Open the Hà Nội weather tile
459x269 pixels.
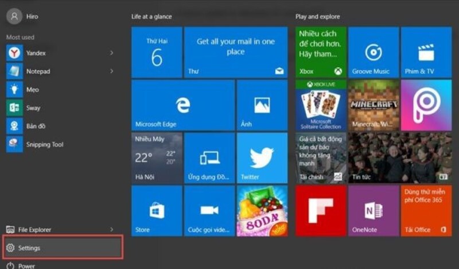click(157, 158)
